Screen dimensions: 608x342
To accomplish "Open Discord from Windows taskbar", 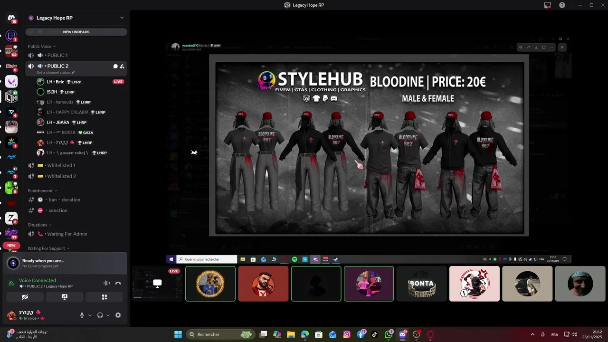I will pyautogui.click(x=402, y=334).
